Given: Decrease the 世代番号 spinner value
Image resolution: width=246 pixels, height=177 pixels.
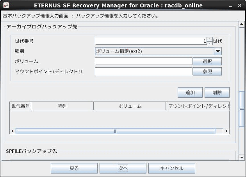Looking at the screenshot, I should (x=210, y=43).
